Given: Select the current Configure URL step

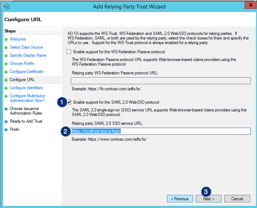Looking at the screenshot, I should [x=22, y=80].
